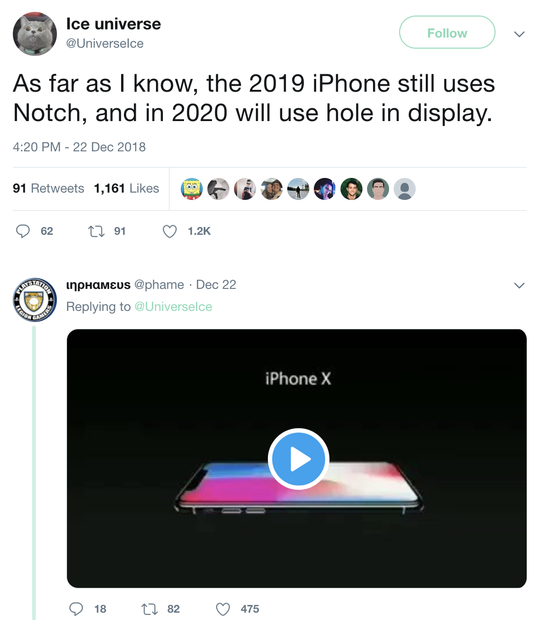This screenshot has width=557, height=620.
Task: Reply to the phame tweet
Action: [x=76, y=609]
